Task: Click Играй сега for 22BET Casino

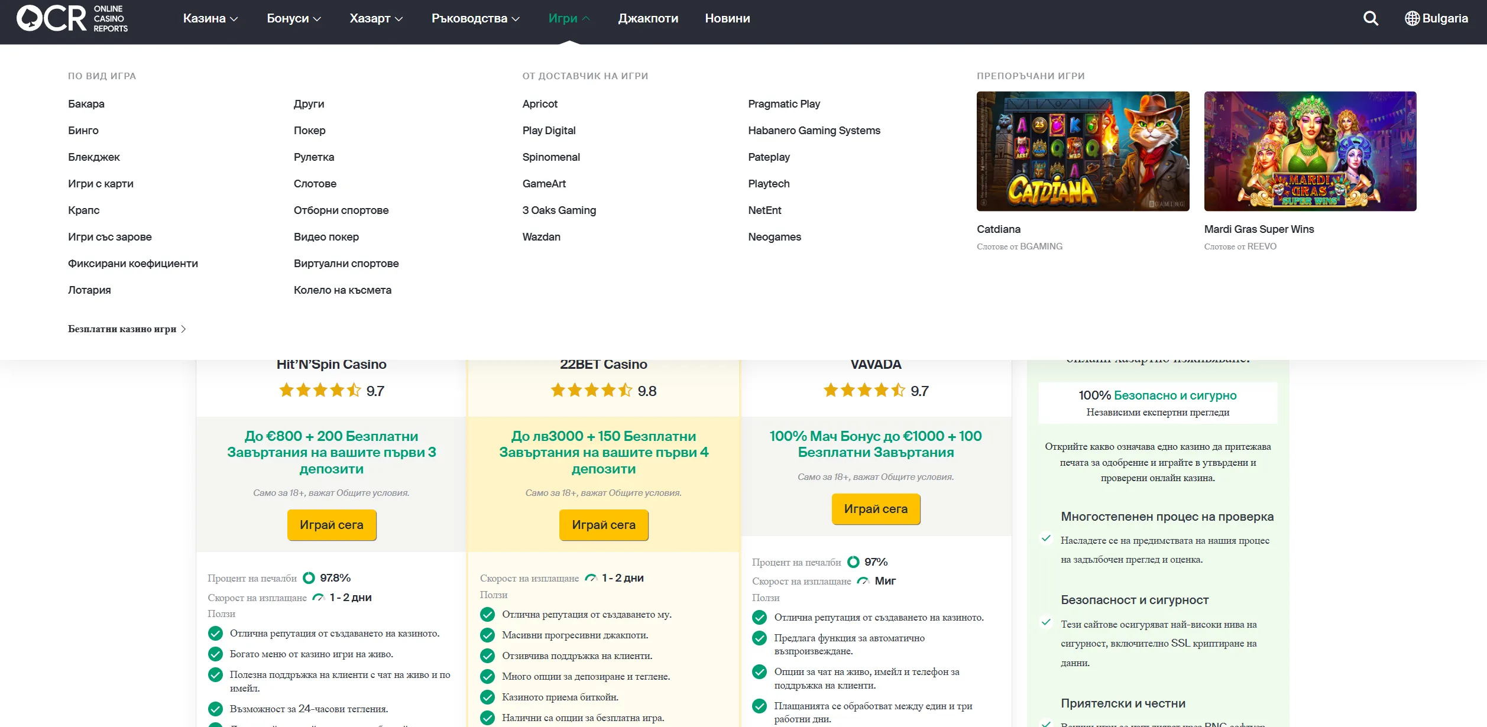Action: 604,525
